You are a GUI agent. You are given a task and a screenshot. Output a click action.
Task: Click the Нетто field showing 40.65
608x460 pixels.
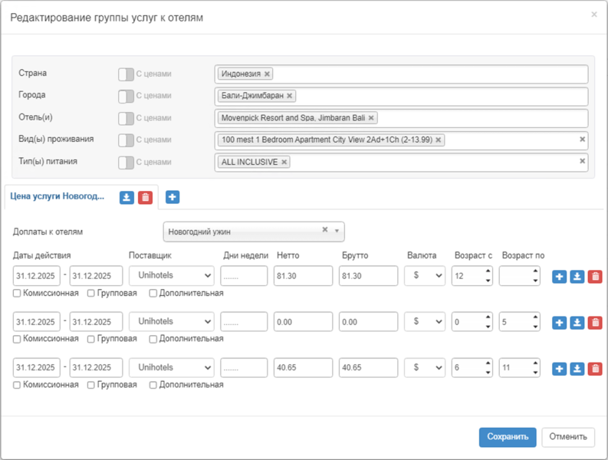coord(302,368)
